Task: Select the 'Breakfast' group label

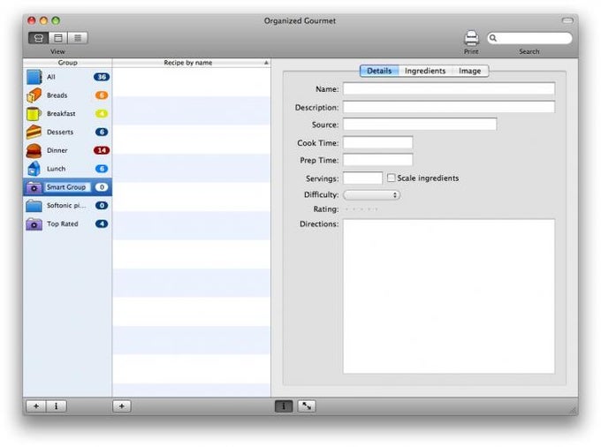Action: point(61,114)
